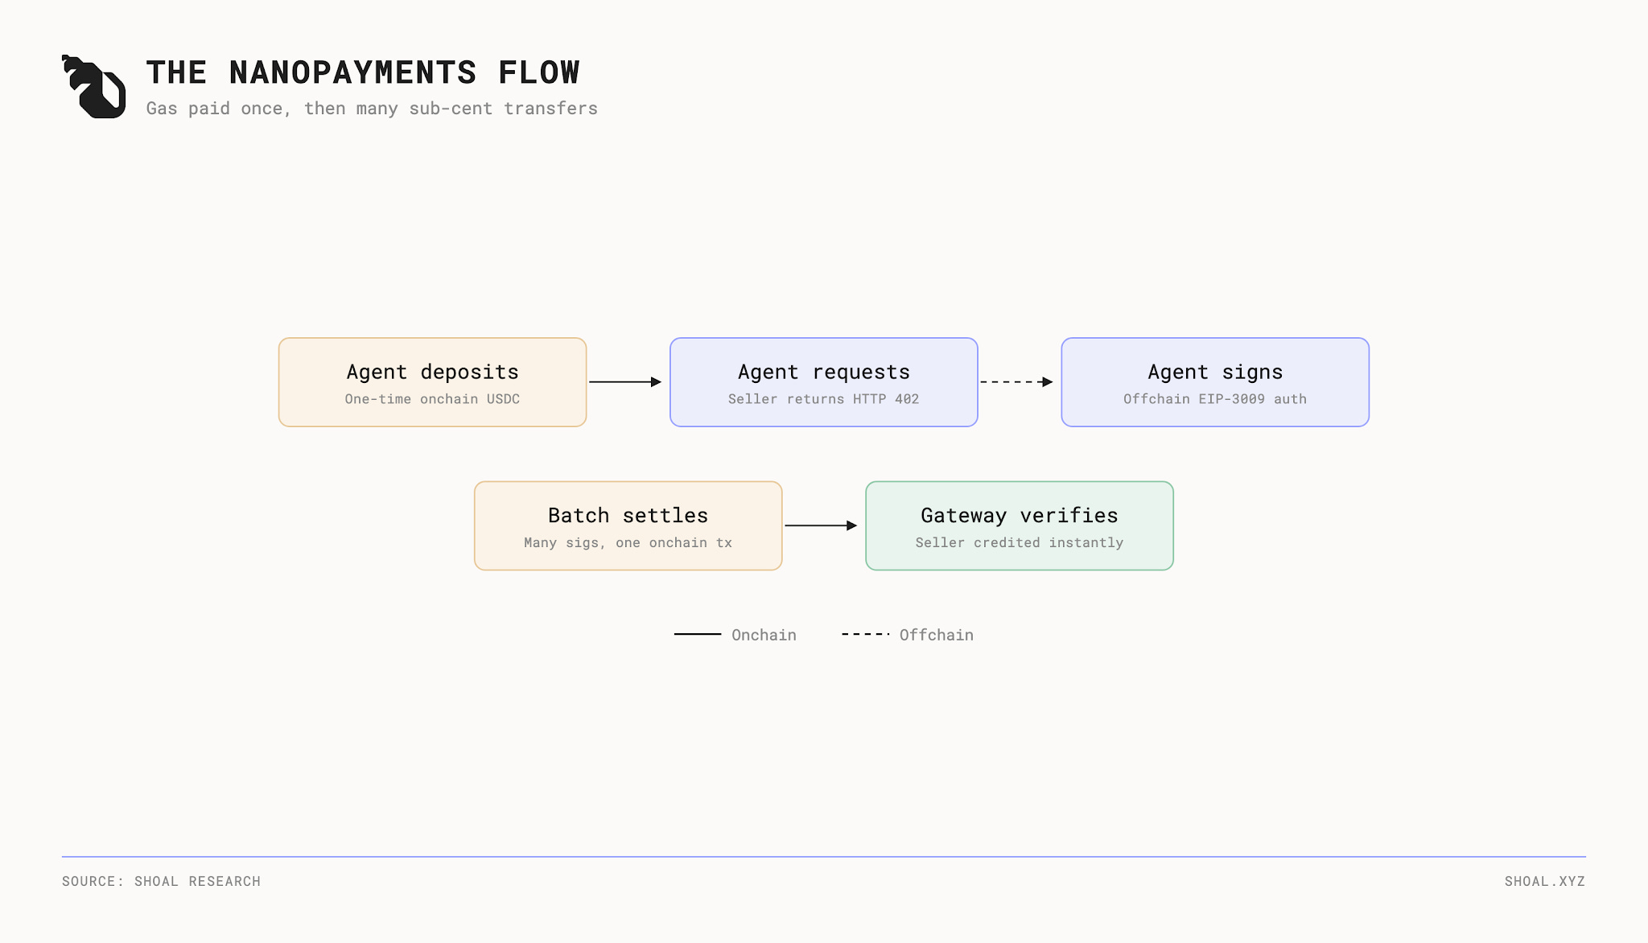The height and width of the screenshot is (943, 1648).
Task: Click the arrow from Batch settles to Gateway verifies
Action: 821,525
